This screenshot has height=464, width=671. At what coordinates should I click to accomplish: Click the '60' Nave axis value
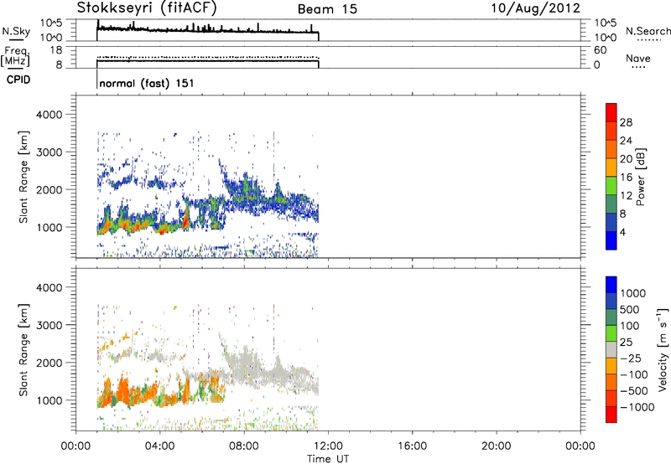[x=601, y=50]
